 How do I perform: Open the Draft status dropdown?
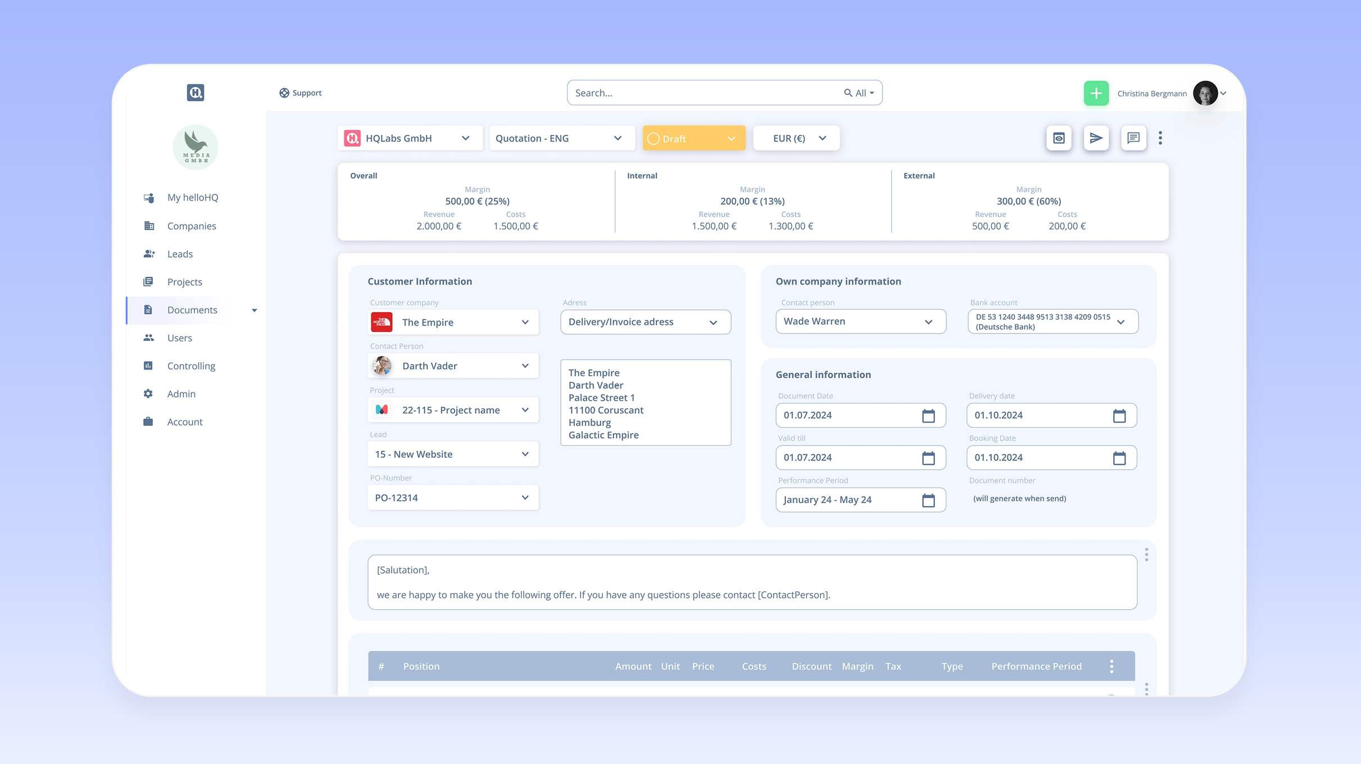(693, 138)
